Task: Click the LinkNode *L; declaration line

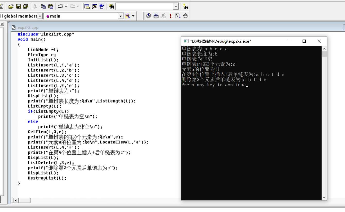Action: (x=43, y=50)
